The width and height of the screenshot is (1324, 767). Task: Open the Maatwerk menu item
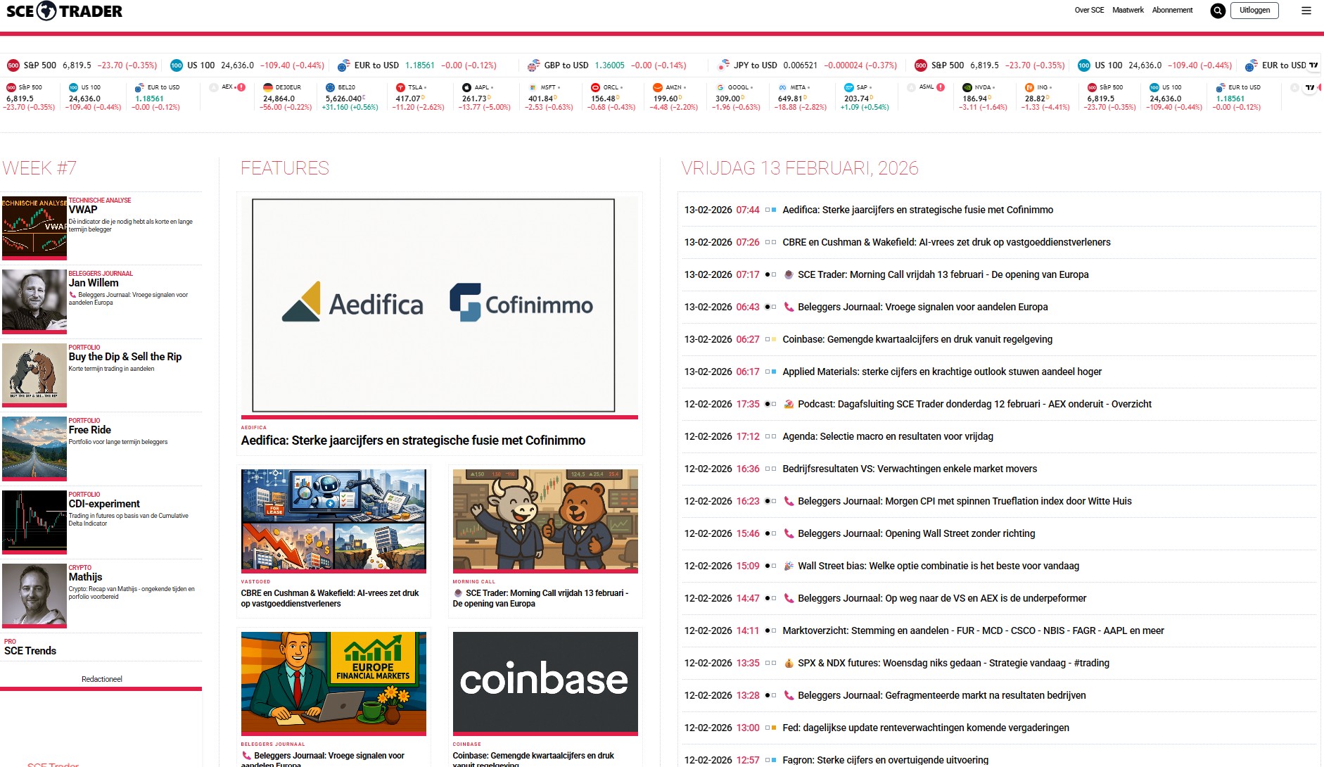pyautogui.click(x=1128, y=11)
